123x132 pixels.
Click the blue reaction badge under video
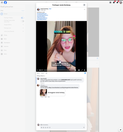pyautogui.click(x=85, y=73)
